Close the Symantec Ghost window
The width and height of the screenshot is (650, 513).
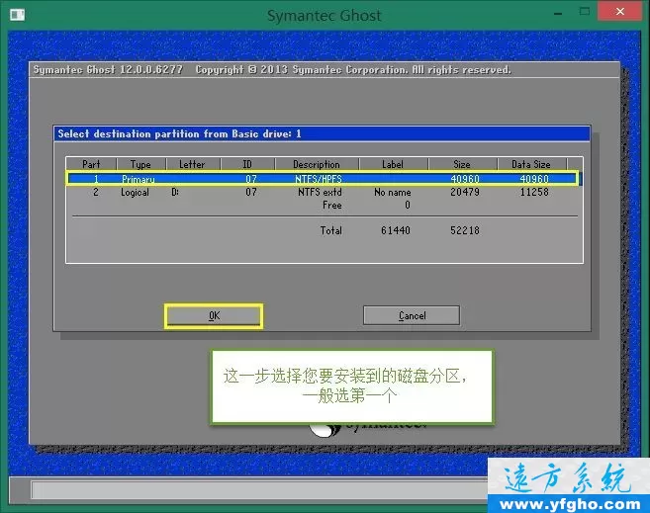(619, 11)
